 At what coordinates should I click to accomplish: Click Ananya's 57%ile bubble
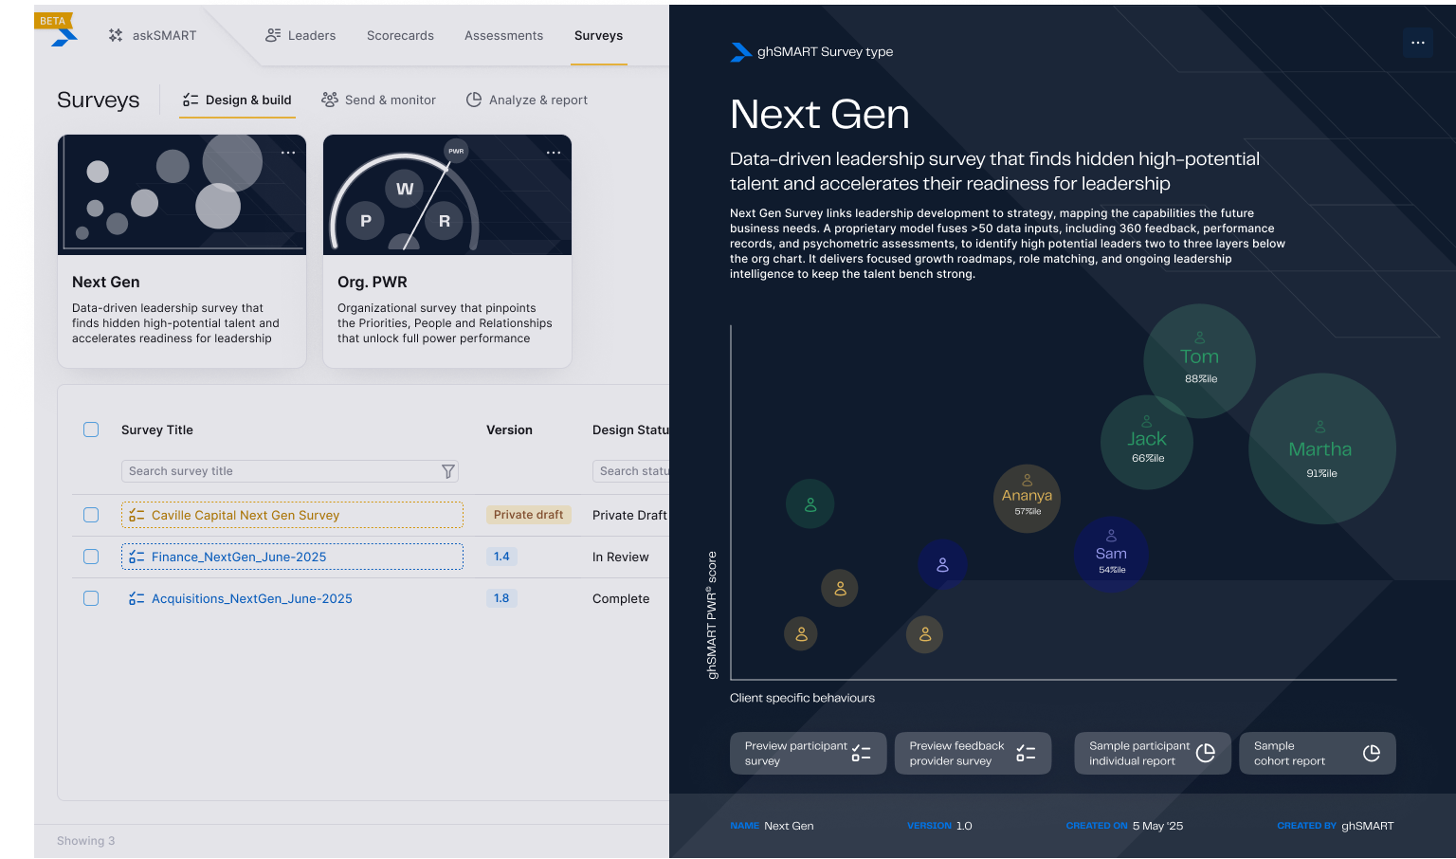click(x=1028, y=499)
